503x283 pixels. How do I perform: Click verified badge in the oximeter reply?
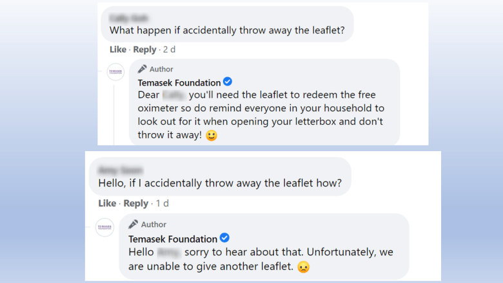coord(228,82)
